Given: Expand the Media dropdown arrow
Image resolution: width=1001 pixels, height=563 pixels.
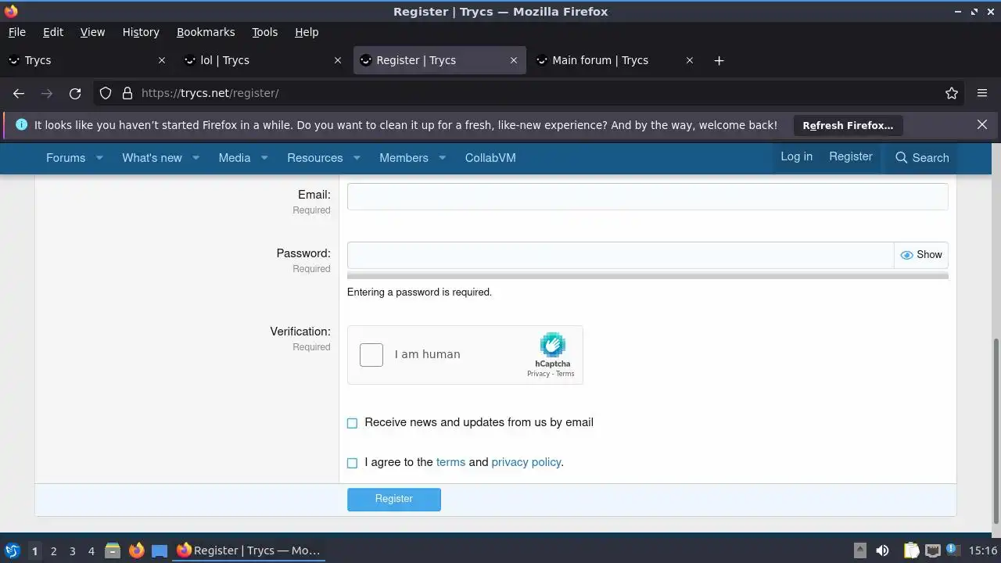Looking at the screenshot, I should click(264, 158).
